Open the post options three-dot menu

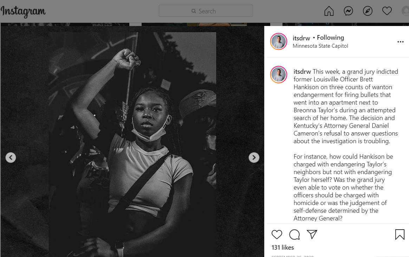coord(401,42)
